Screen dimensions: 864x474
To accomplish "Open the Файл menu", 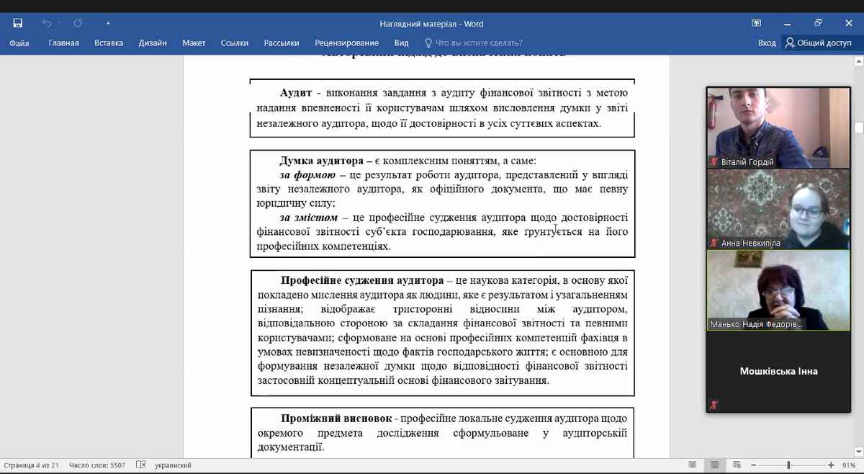I will (x=19, y=43).
